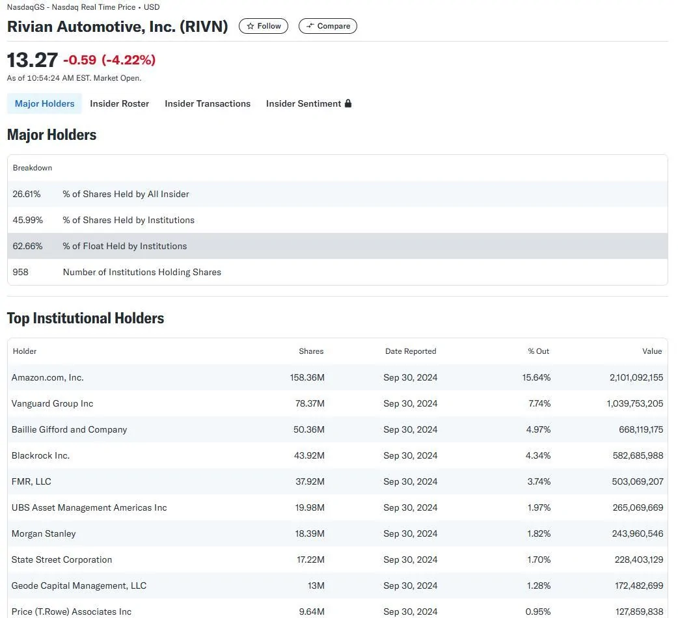
Task: Click T.Rowe's 9.64M shares cell
Action: [x=312, y=611]
